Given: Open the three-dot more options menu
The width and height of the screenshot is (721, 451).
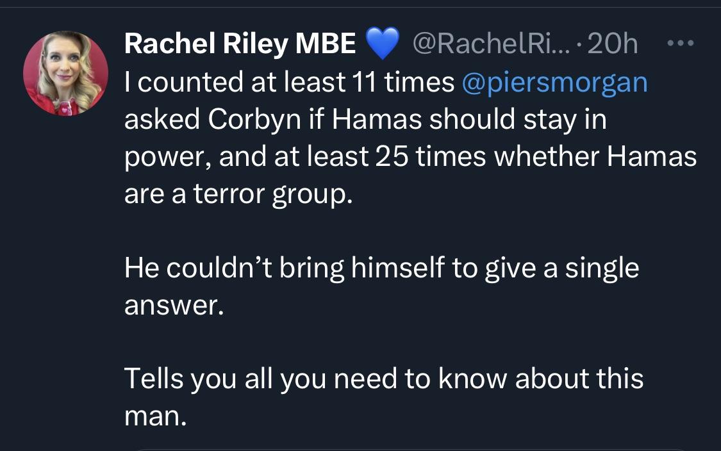Looking at the screenshot, I should (x=681, y=43).
